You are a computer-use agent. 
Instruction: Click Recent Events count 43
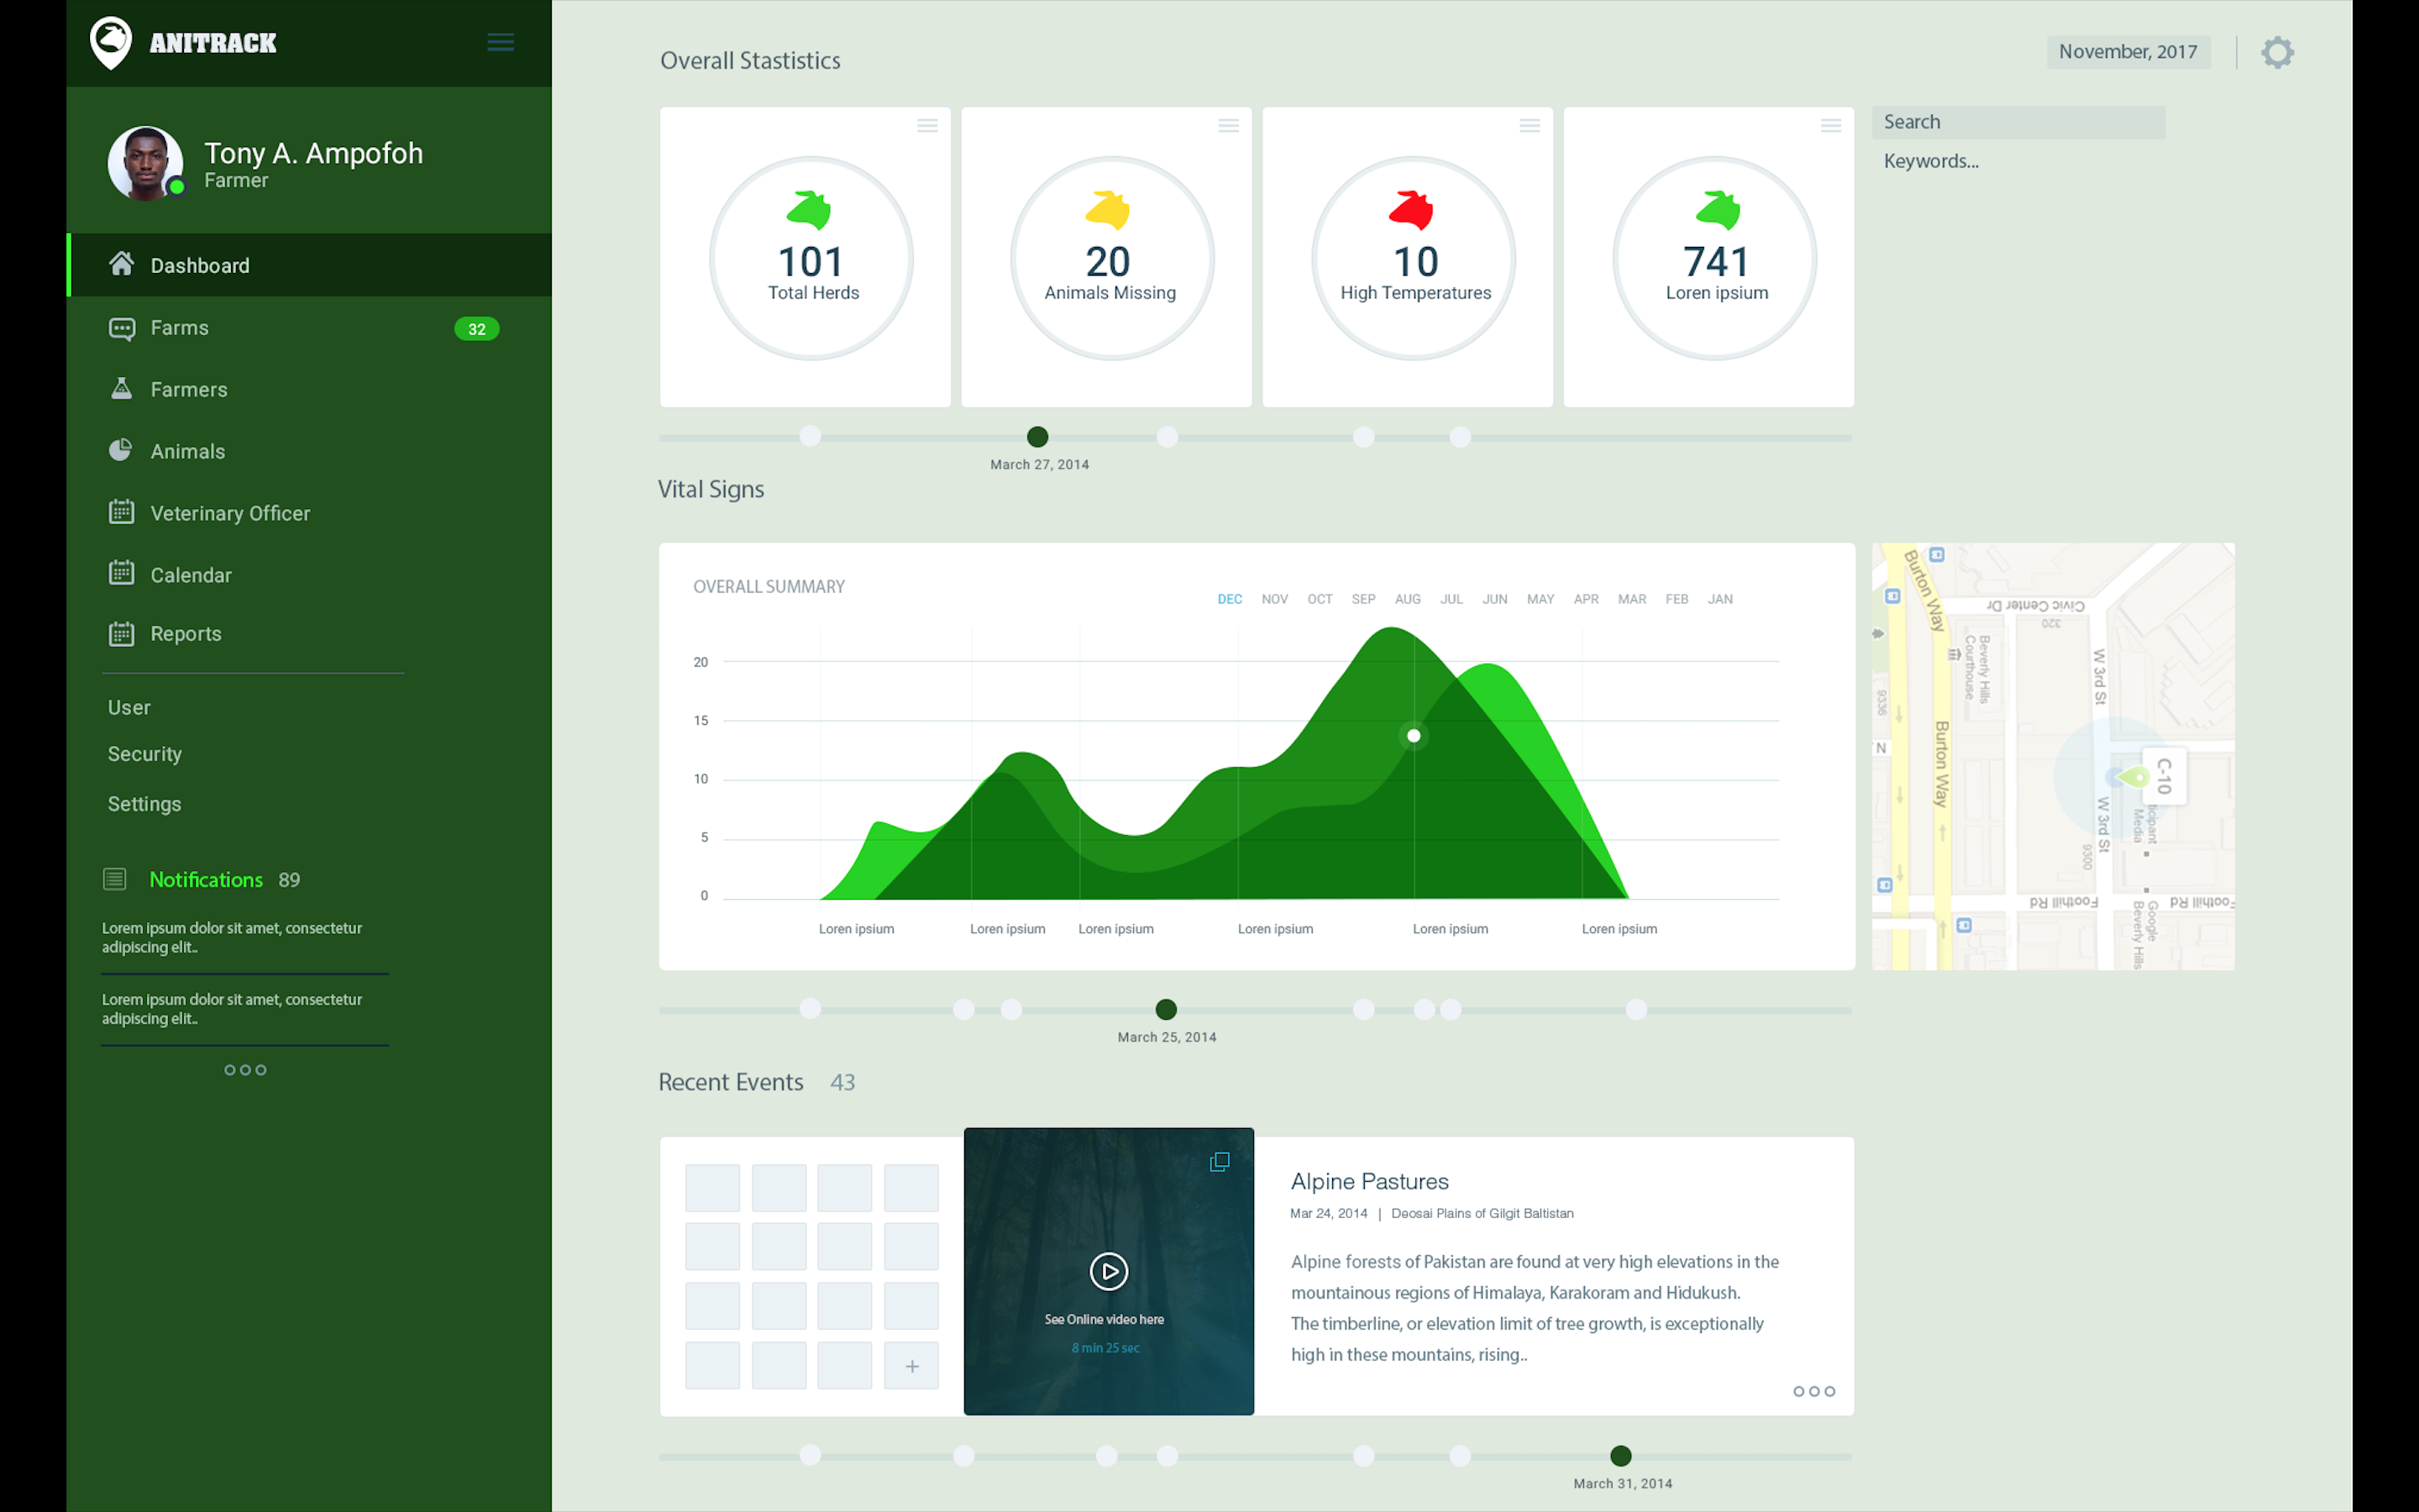[x=842, y=1082]
